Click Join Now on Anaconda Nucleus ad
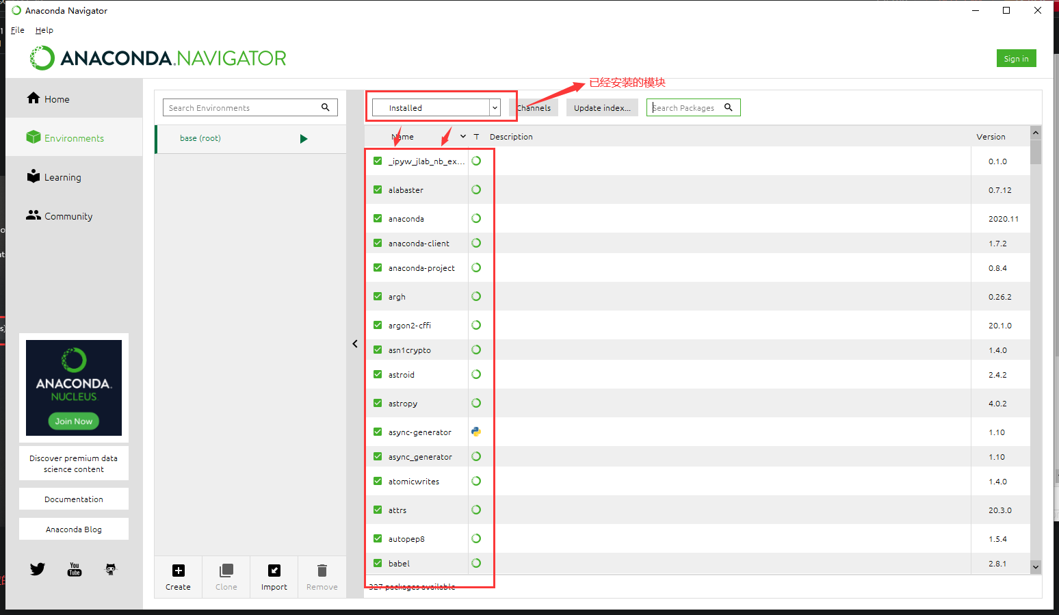1059x615 pixels. pyautogui.click(x=74, y=421)
